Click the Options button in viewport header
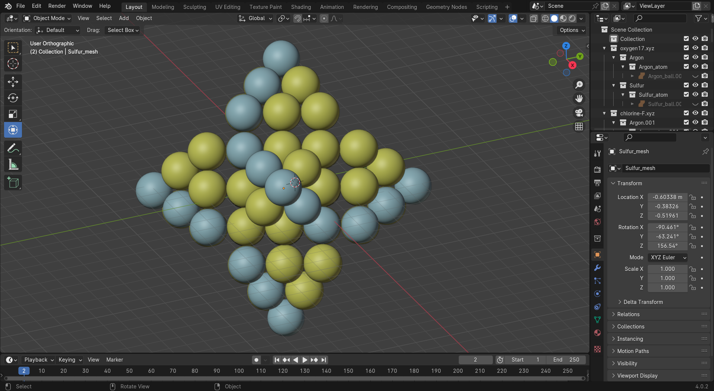Image resolution: width=714 pixels, height=391 pixels. pyautogui.click(x=572, y=30)
